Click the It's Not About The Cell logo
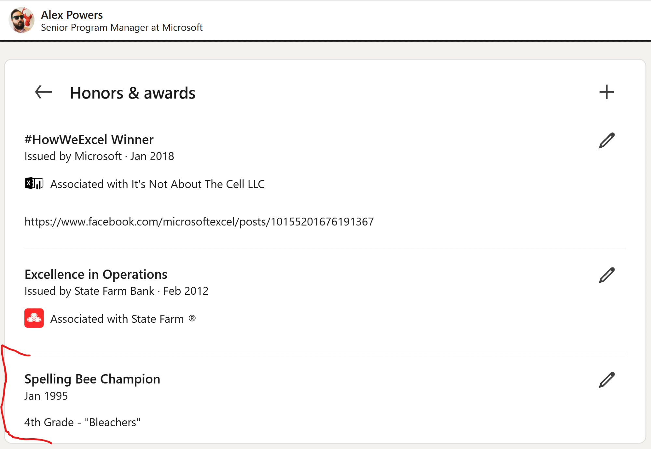The image size is (651, 449). pos(34,184)
